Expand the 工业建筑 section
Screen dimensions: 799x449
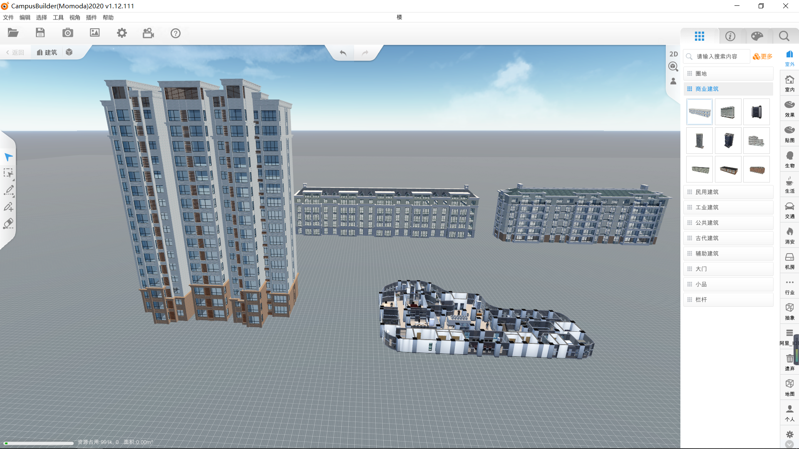728,207
